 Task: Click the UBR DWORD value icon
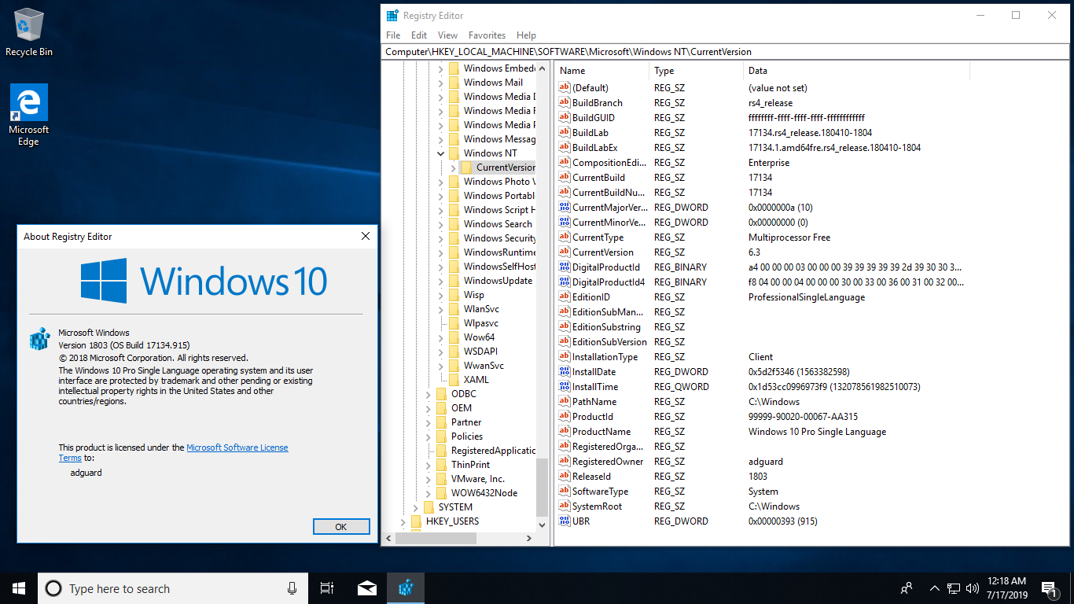coord(564,521)
